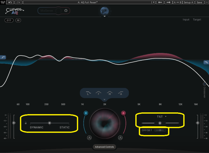Image resolution: width=209 pixels, height=153 pixels.
Task: Load the next preset with the right arrow
Action: [169, 2]
